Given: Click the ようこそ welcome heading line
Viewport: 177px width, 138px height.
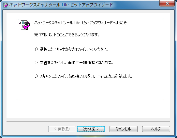Looking at the screenshot, I should click(81, 23).
